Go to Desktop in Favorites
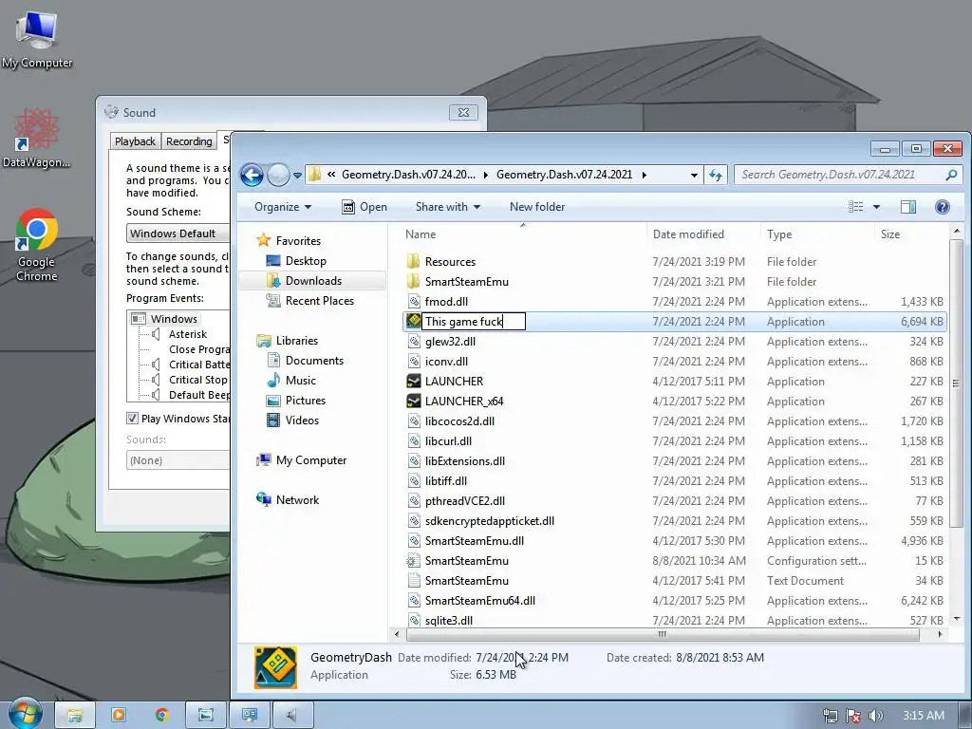972x729 pixels. pos(306,261)
